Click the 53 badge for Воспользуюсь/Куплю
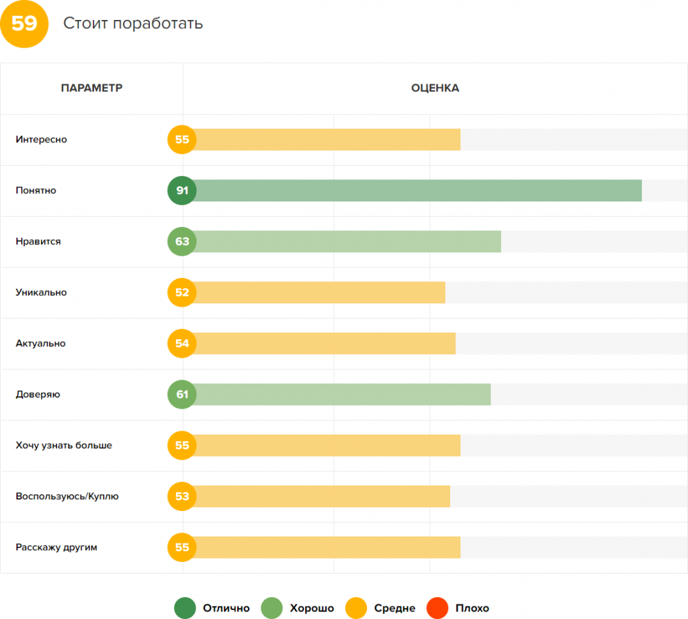Viewport: 688px width, 619px height. coord(182,496)
